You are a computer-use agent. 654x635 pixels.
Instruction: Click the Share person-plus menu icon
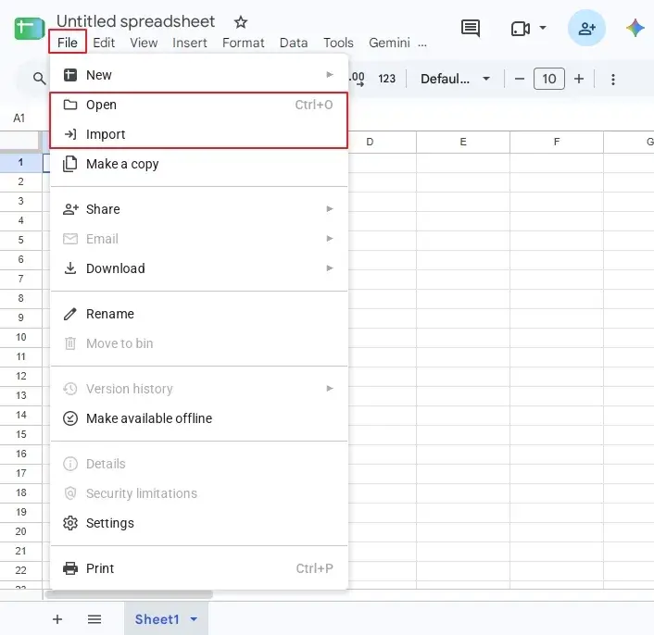(70, 209)
